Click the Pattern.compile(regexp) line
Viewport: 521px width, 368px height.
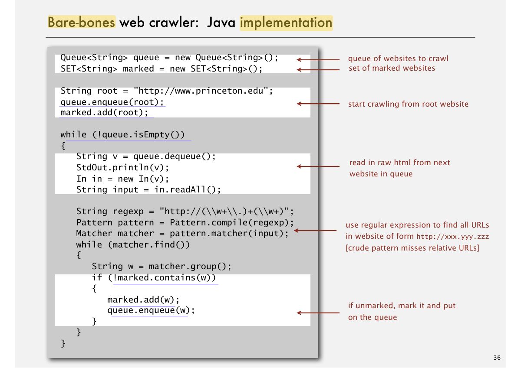[185, 223]
